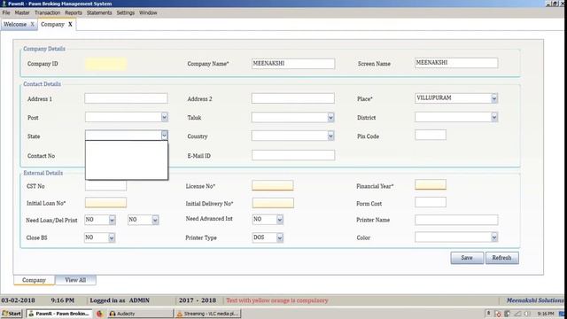Viewport: 567px width, 319px height.
Task: Click the round red taskbar quick-launch icon
Action: (x=100, y=314)
